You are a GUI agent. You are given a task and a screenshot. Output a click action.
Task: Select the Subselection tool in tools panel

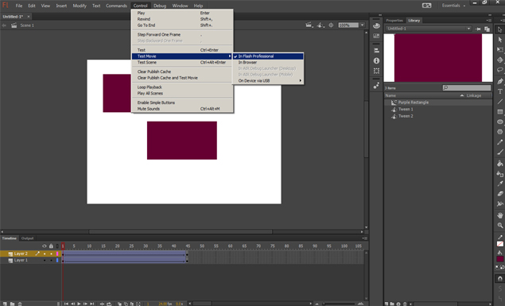click(x=500, y=40)
